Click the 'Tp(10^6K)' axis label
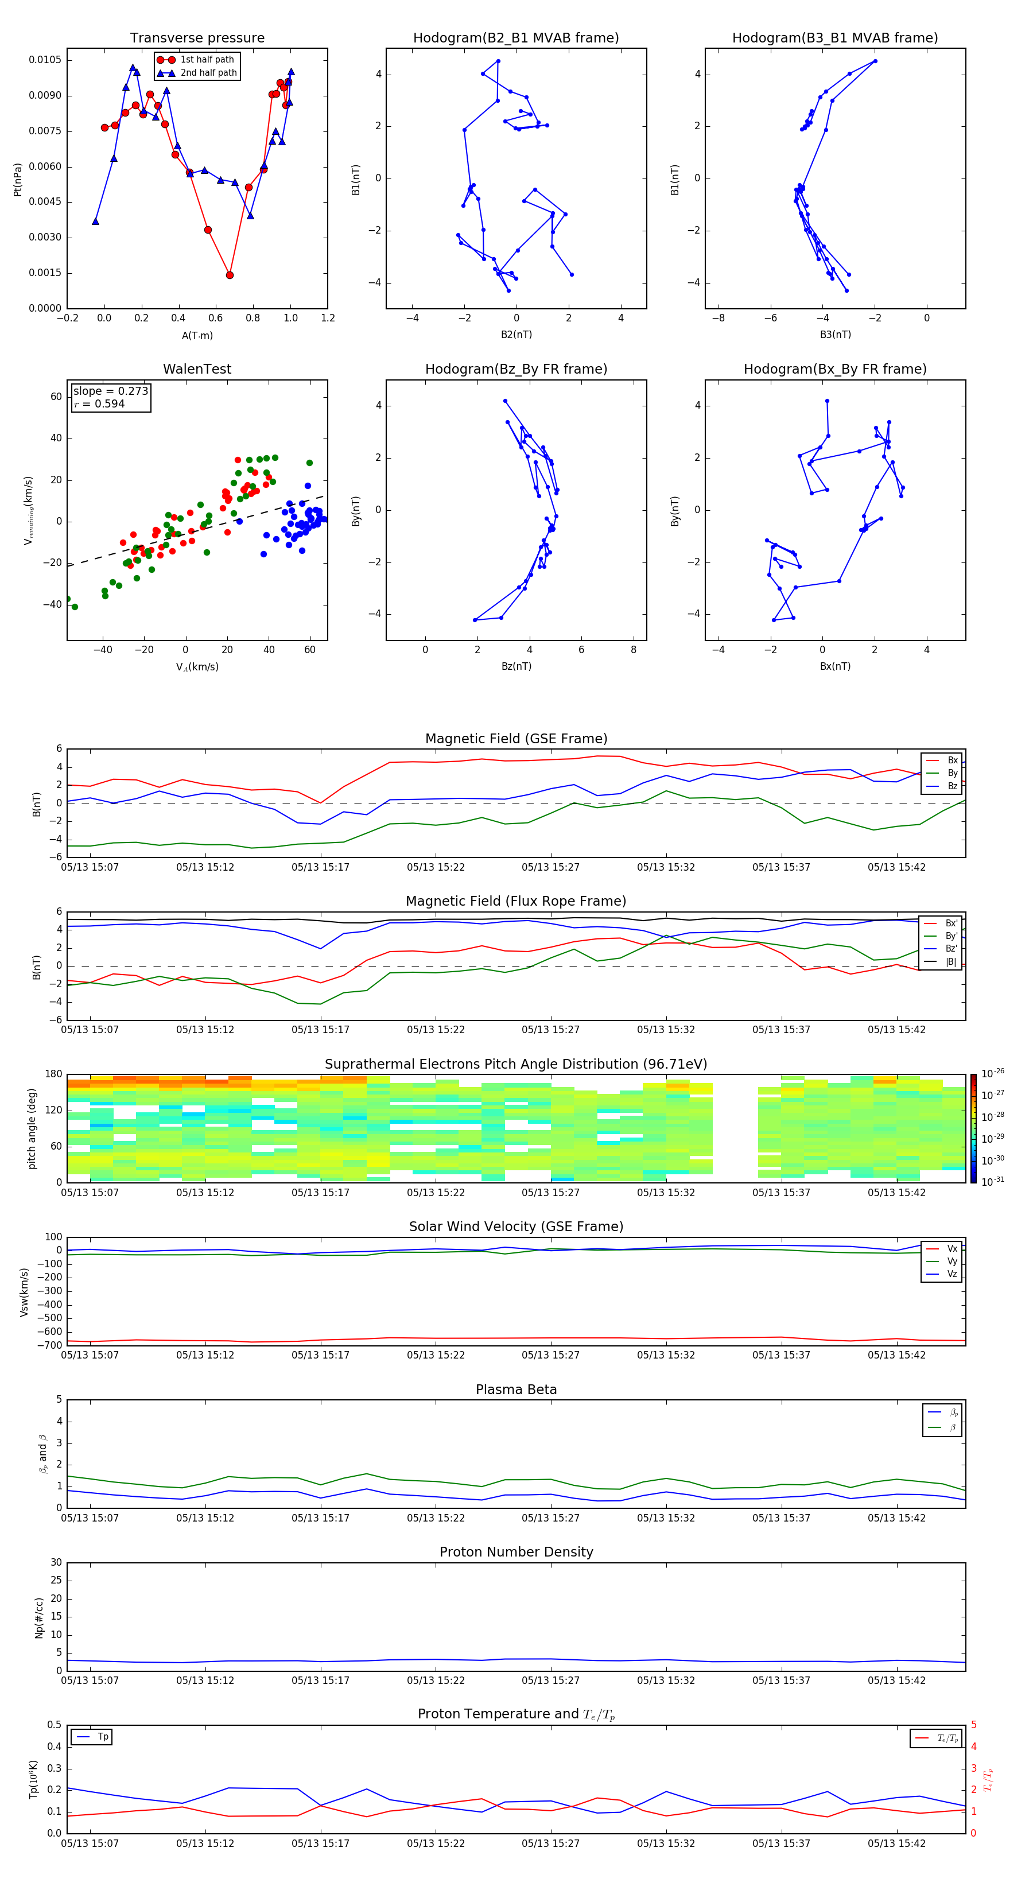 [33, 1779]
